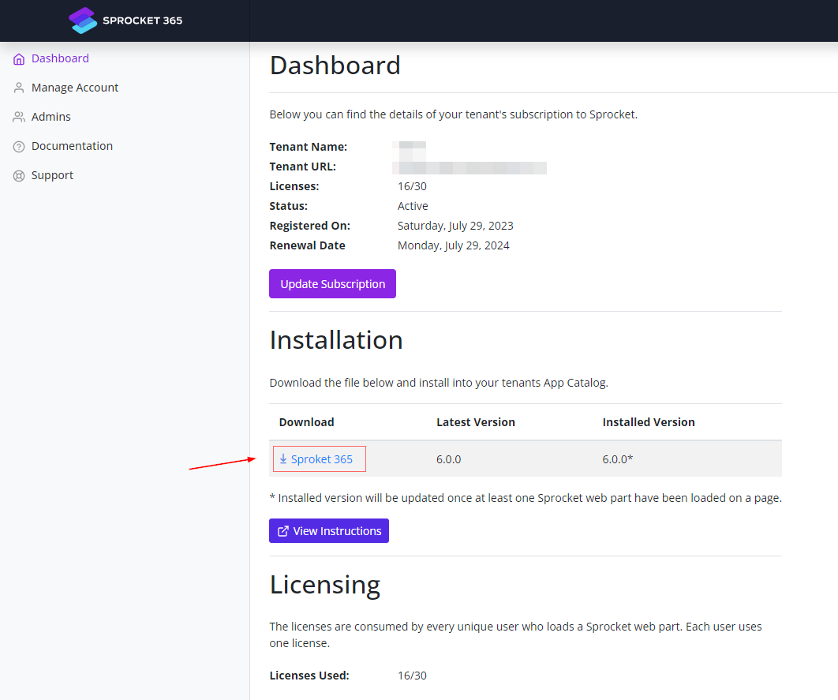Click the Documentation question mark icon
838x700 pixels.
coord(19,147)
